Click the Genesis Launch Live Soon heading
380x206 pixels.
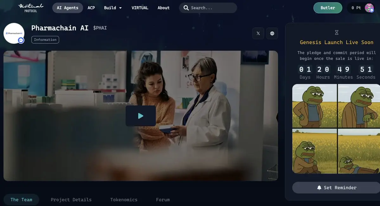tap(337, 42)
